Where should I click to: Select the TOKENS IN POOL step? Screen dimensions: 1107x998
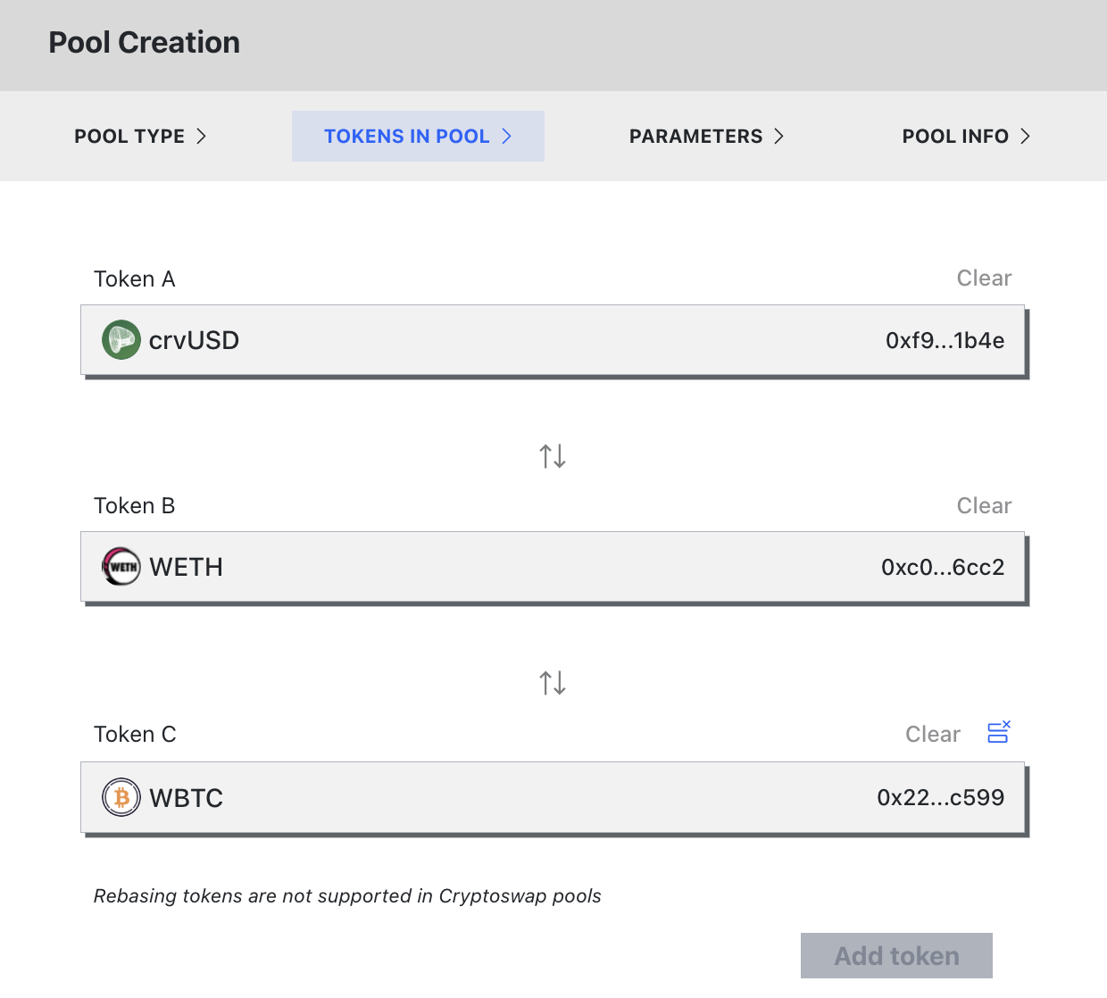click(406, 136)
